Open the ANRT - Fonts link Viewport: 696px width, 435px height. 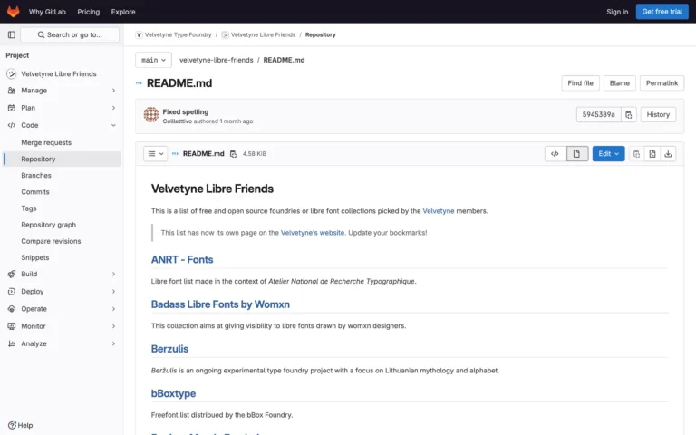click(182, 260)
